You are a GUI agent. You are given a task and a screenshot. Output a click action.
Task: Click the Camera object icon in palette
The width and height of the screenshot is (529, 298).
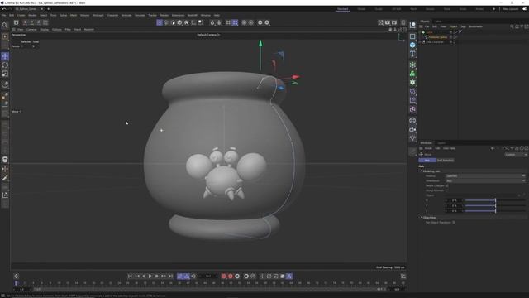click(412, 129)
